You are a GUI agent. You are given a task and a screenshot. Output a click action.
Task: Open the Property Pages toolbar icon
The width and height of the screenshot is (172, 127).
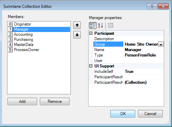(110, 26)
